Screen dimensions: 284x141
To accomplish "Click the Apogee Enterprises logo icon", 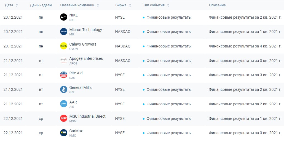I will coord(64,60).
